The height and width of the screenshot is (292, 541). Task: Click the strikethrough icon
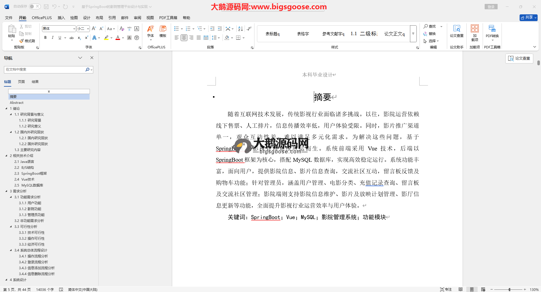click(72, 38)
